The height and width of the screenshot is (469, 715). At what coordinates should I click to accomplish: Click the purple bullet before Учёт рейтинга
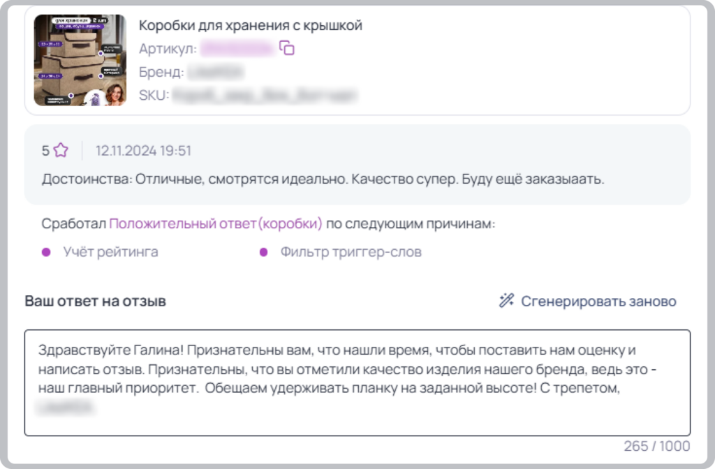coord(46,252)
